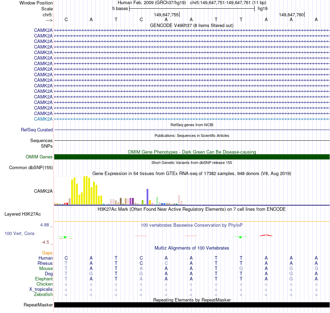Click the -4.5 PhyloP lower scale value
330x313 pixels.
pos(45,242)
